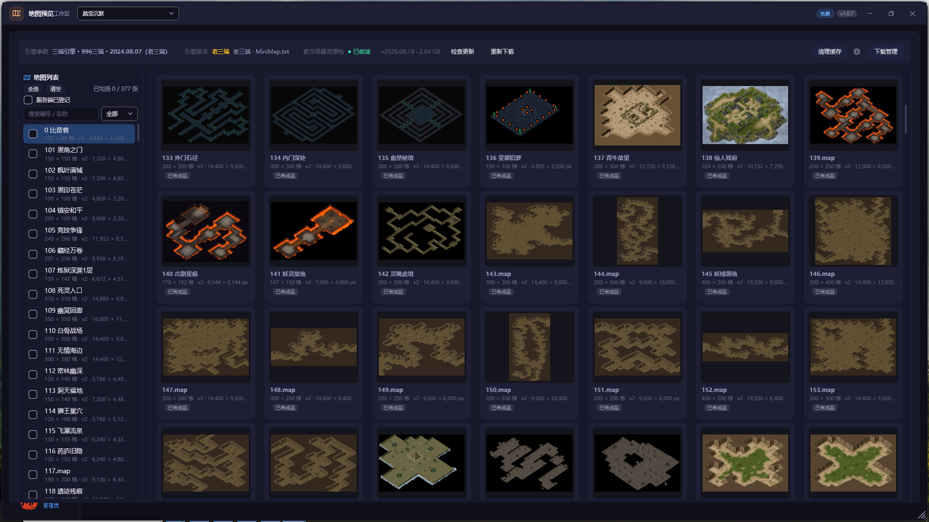Image resolution: width=929 pixels, height=522 pixels.
Task: Click the 重新下载 button
Action: pyautogui.click(x=502, y=52)
